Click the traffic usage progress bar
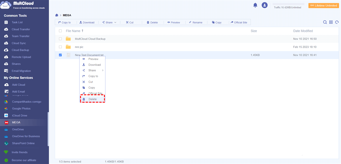This screenshot has width=341, height=164. [288, 4]
